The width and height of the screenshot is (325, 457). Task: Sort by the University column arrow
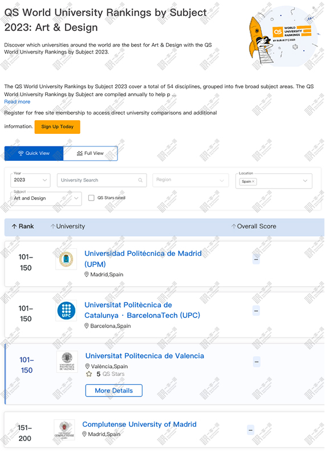click(53, 226)
